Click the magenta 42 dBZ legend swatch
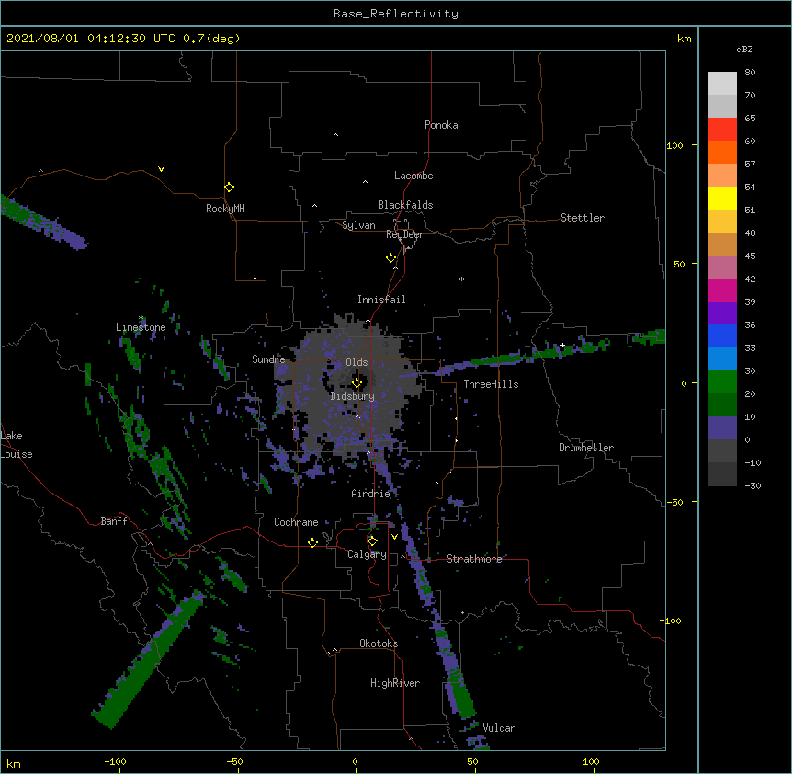This screenshot has height=774, width=792. point(722,290)
